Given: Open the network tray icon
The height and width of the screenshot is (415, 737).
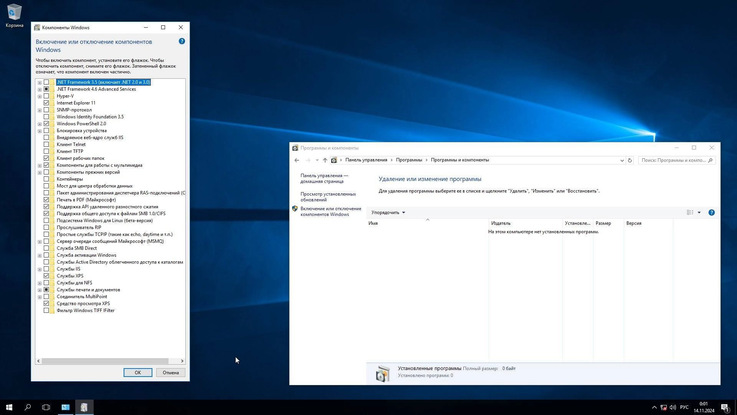Looking at the screenshot, I should [664, 407].
